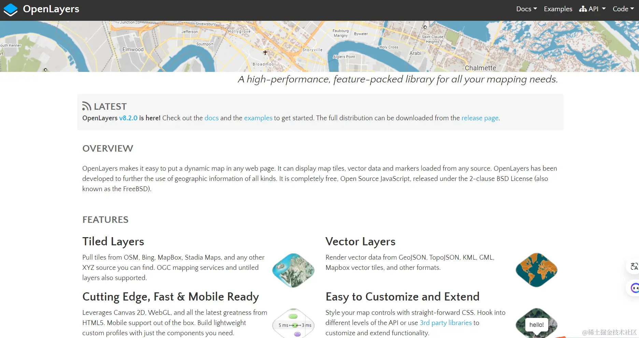Click the hello popup map thumbnail
Viewport: 639px width, 338px height.
tap(536, 323)
